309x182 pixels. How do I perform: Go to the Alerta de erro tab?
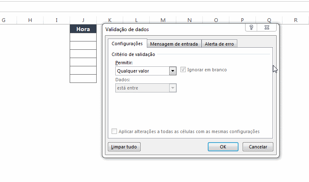[219, 44]
